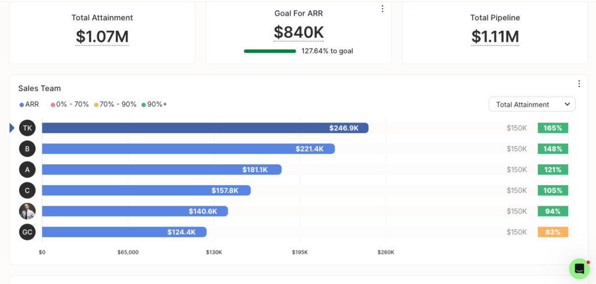Open the Goal For ARR three-dot menu

(382, 9)
